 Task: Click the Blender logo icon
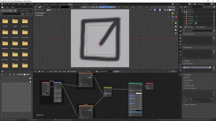click(2, 4)
